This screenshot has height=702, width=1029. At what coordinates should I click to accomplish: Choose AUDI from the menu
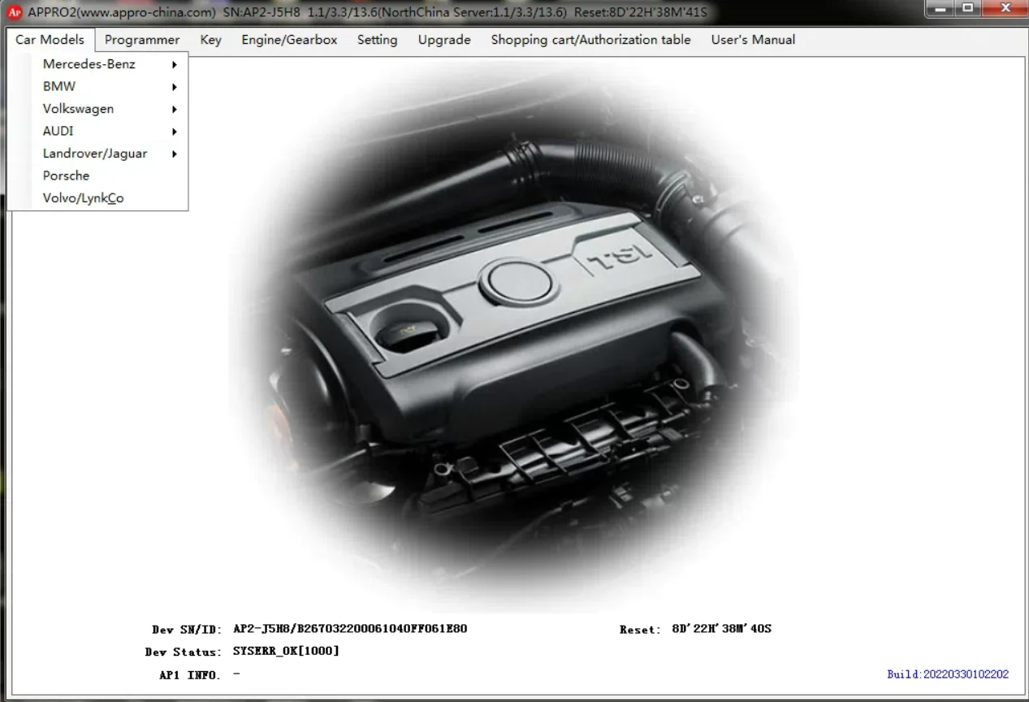tap(98, 131)
